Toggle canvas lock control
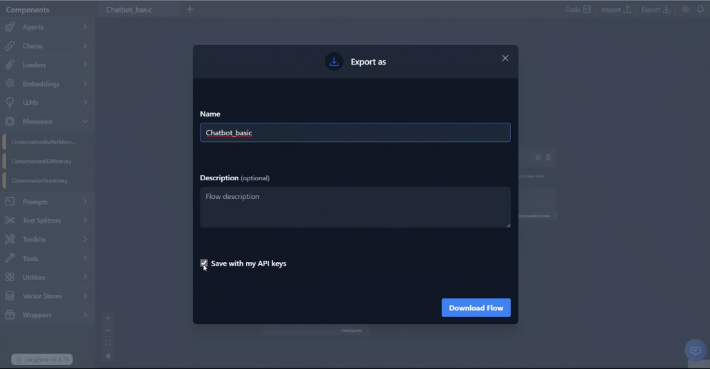 (x=108, y=356)
